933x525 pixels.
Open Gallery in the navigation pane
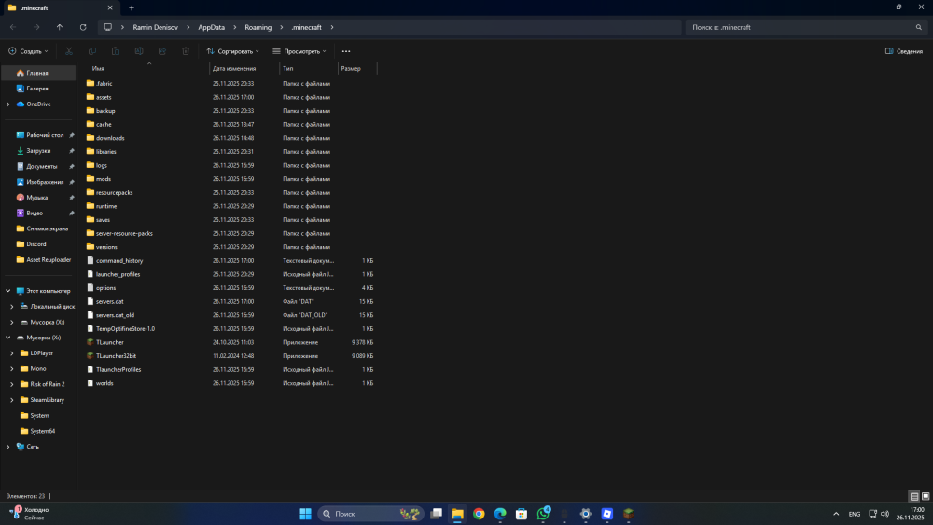[38, 89]
